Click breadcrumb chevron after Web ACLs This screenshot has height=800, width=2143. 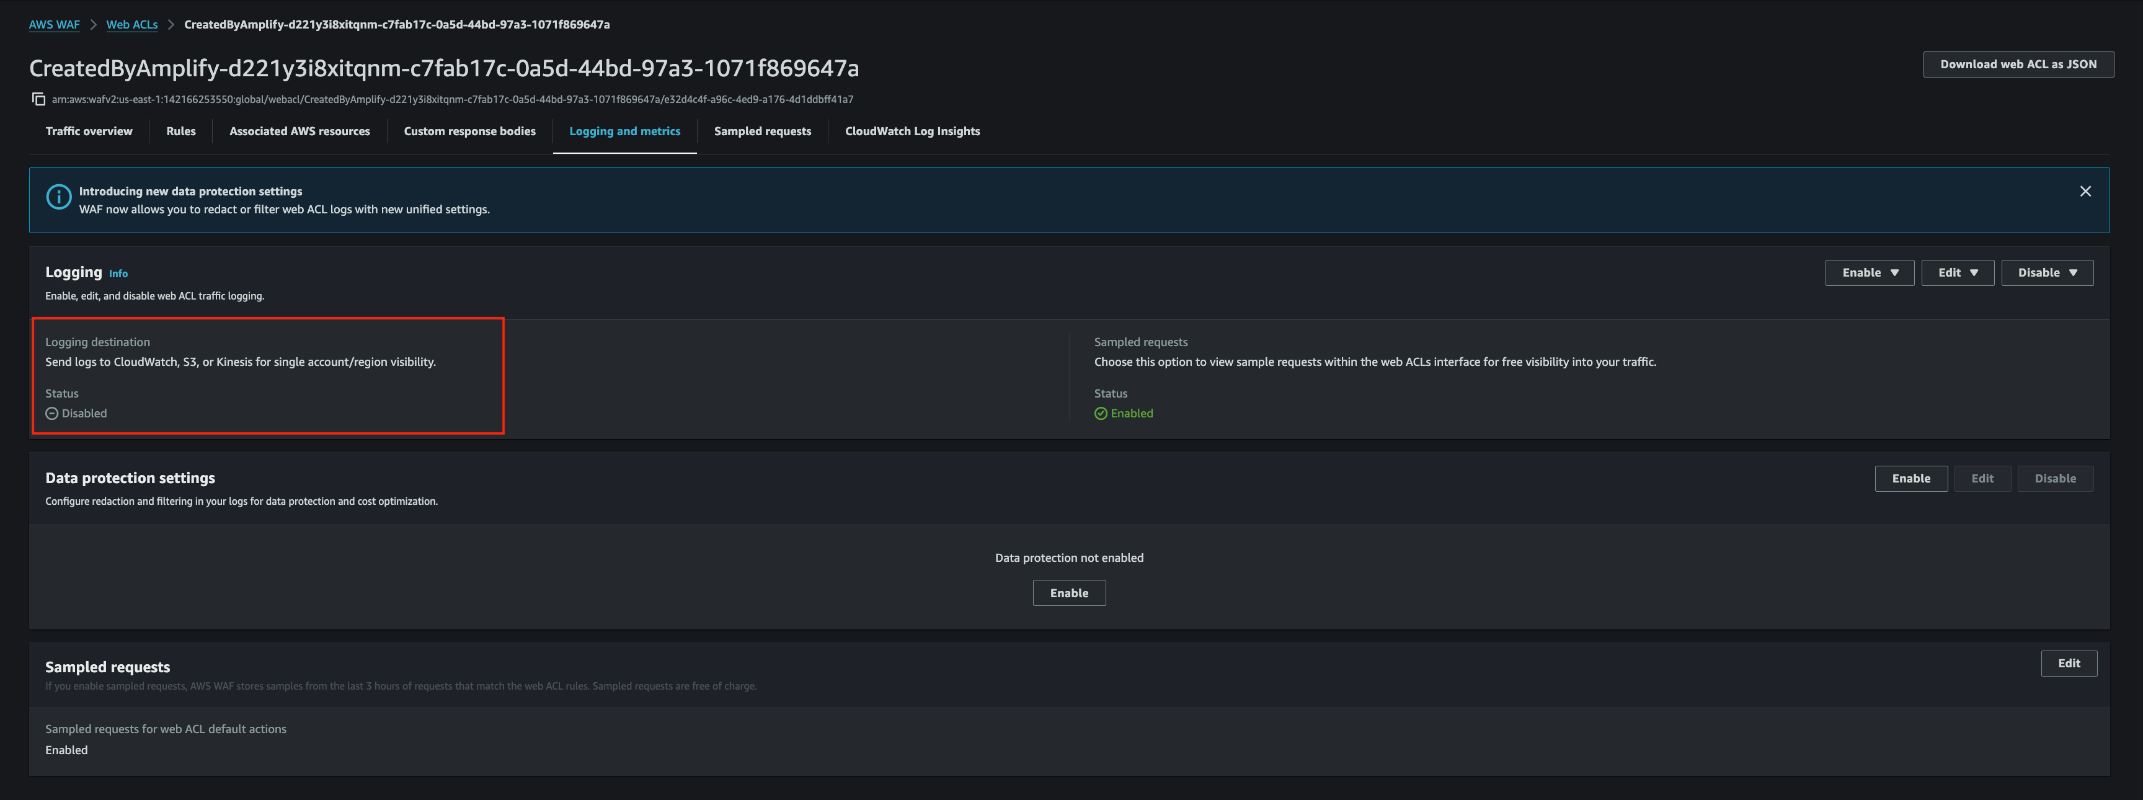[x=171, y=25]
